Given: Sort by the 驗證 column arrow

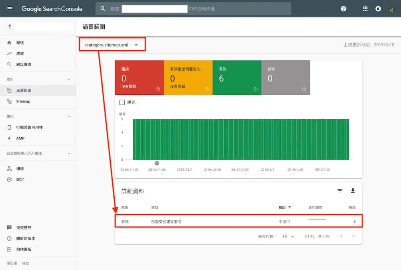Looking at the screenshot, I should click(x=290, y=207).
